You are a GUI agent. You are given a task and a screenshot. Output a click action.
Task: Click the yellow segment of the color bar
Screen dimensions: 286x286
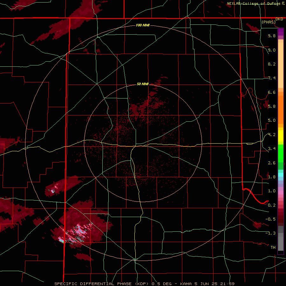click(x=281, y=136)
